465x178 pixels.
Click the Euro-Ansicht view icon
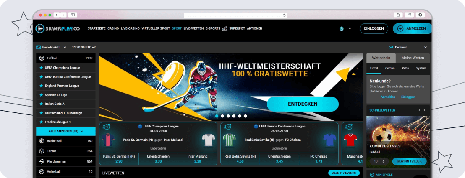tap(38, 47)
